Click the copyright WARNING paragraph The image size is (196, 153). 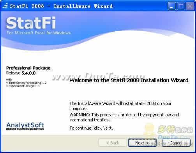[x=124, y=117]
